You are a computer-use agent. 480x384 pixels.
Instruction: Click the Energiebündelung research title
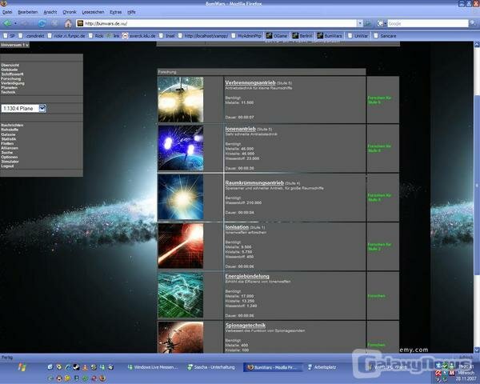(247, 276)
